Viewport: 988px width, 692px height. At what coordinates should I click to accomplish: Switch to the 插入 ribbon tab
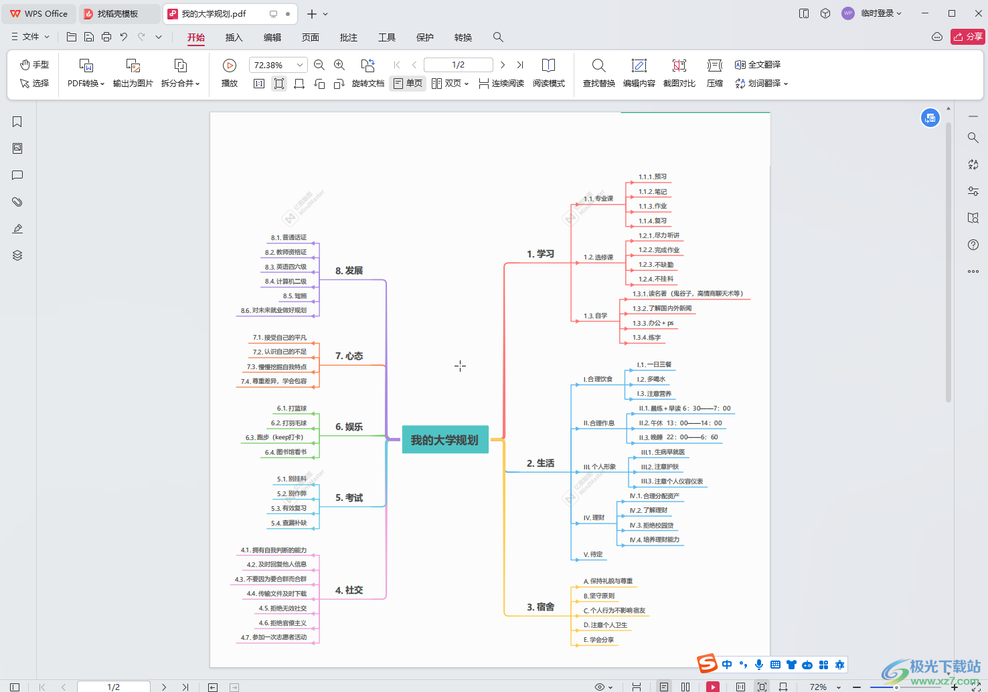pyautogui.click(x=234, y=37)
